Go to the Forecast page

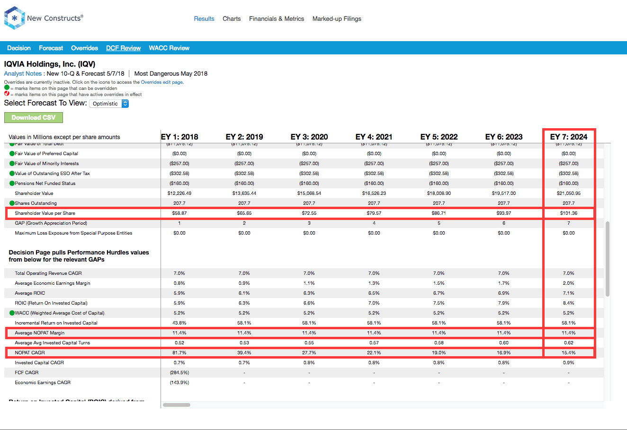pyautogui.click(x=51, y=48)
